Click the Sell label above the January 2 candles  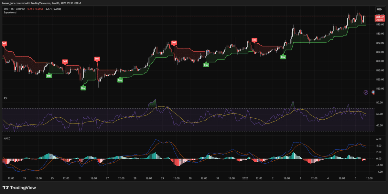point(254,40)
